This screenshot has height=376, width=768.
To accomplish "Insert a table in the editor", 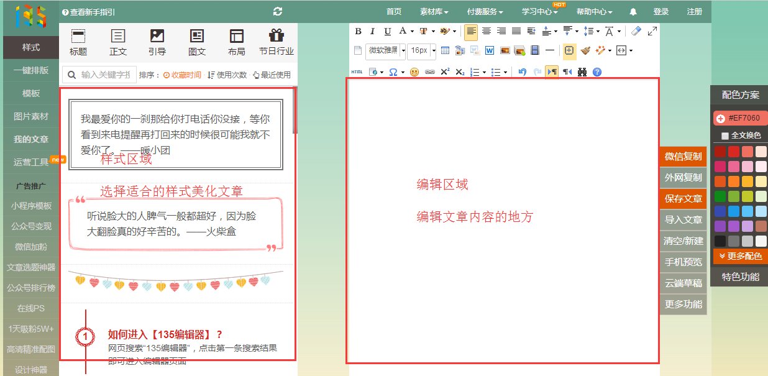I will [446, 50].
